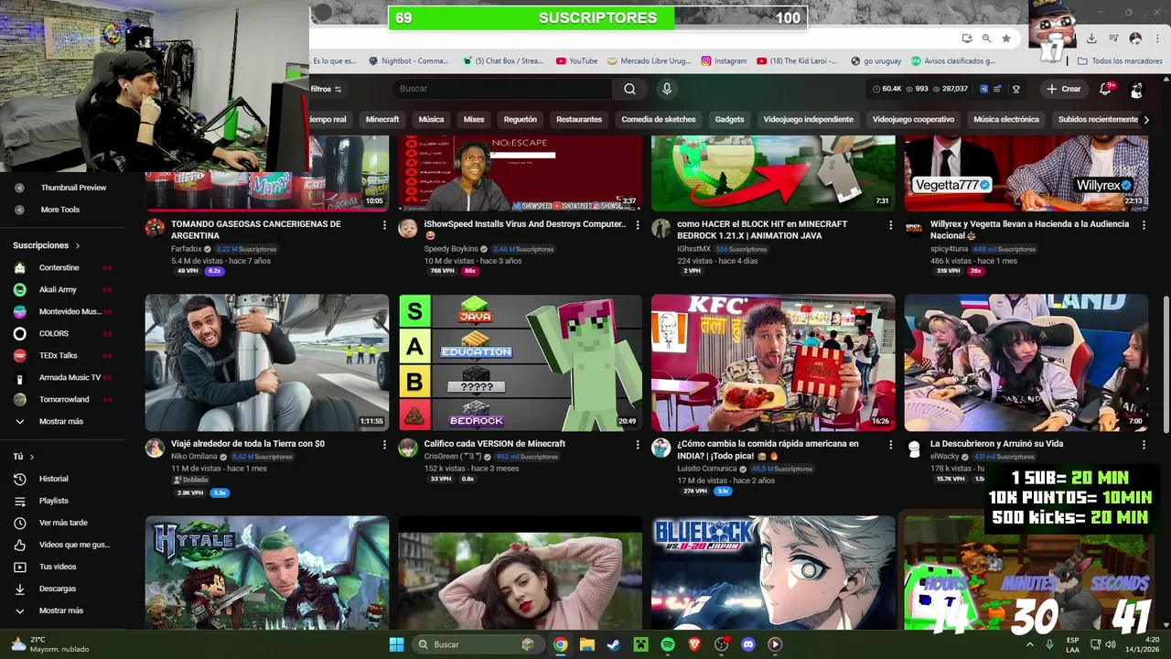The image size is (1171, 659).
Task: Open Tomorrowland subscription channel
Action: coord(62,400)
